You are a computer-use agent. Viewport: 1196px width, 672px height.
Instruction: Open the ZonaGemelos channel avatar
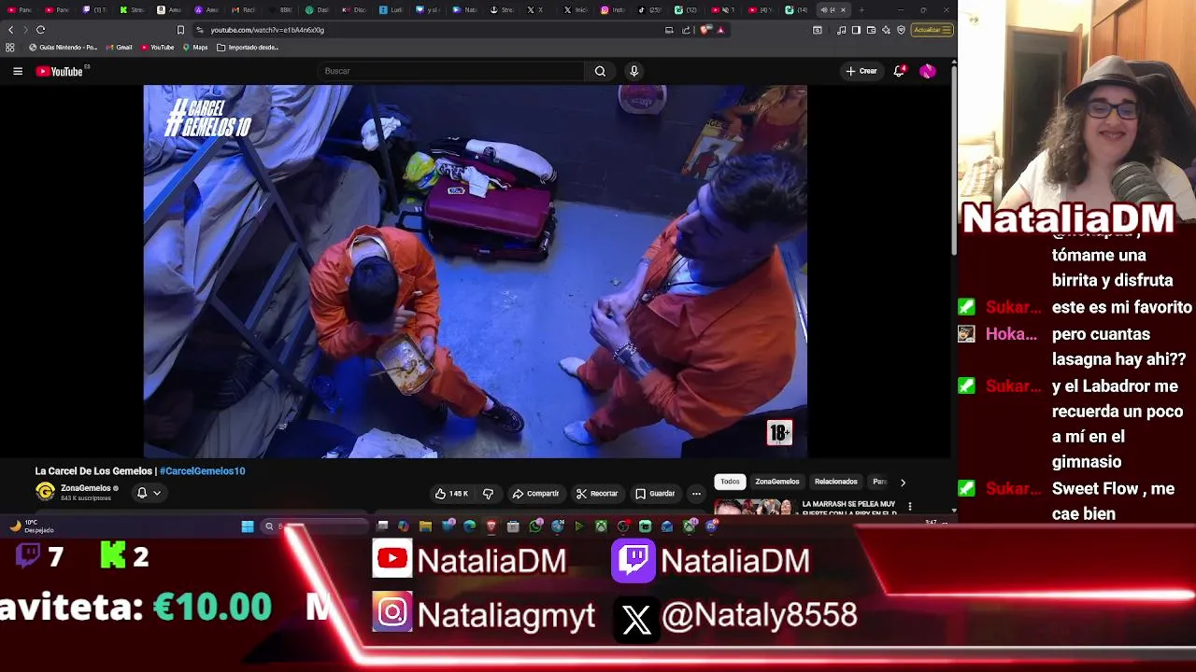pyautogui.click(x=45, y=492)
